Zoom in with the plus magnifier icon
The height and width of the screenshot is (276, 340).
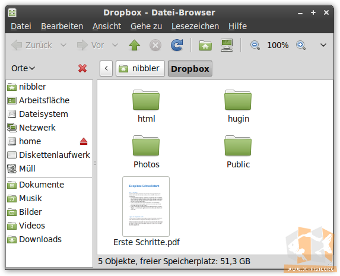coord(301,45)
